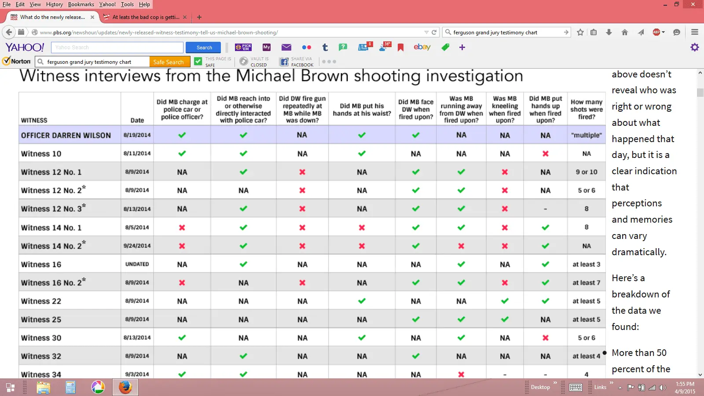The height and width of the screenshot is (396, 704).
Task: Open the Bookmarks menu
Action: (x=81, y=4)
